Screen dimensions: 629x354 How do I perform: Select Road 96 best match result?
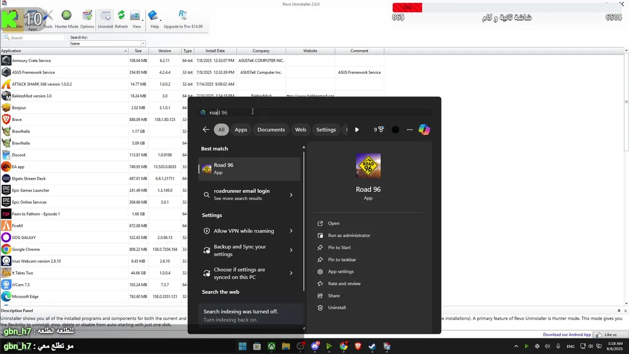click(x=249, y=169)
